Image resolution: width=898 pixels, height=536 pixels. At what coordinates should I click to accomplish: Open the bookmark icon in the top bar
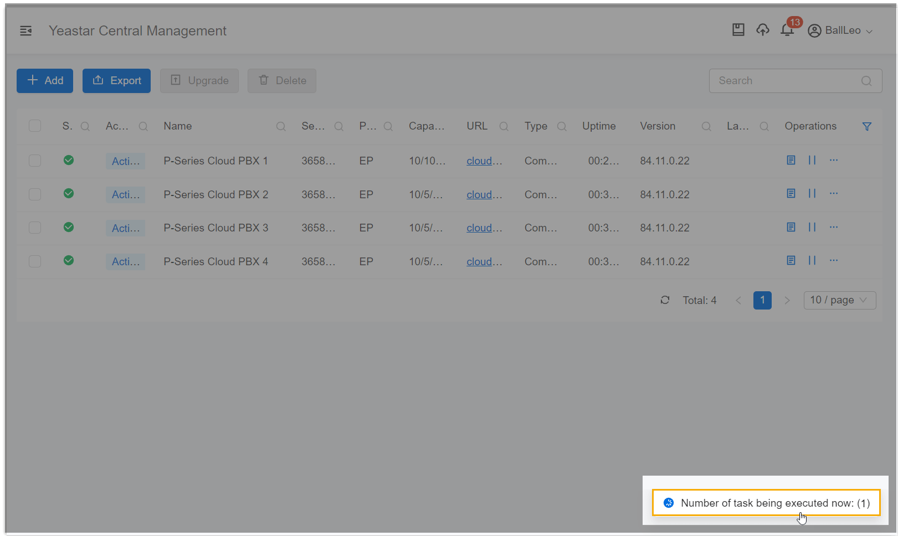(x=738, y=30)
